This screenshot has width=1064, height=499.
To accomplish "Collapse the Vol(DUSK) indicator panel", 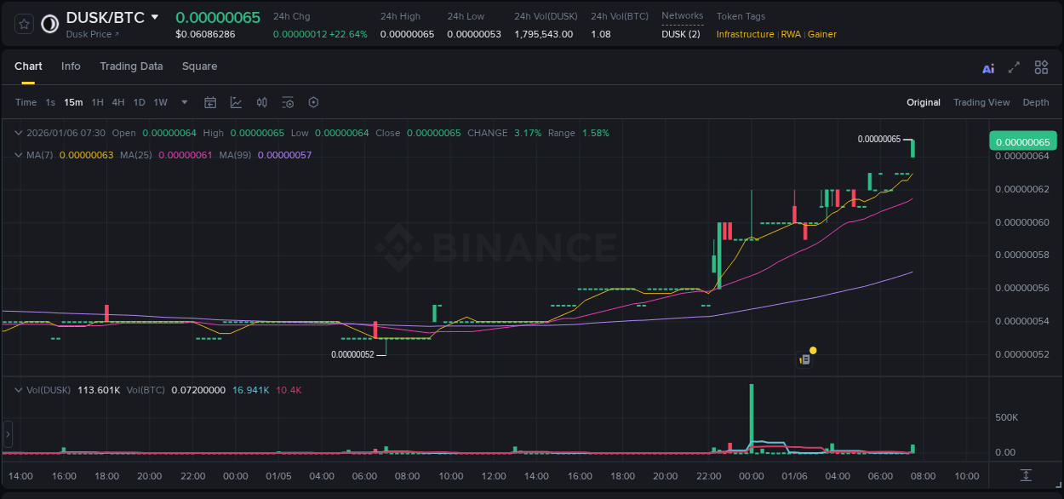I will tap(17, 389).
